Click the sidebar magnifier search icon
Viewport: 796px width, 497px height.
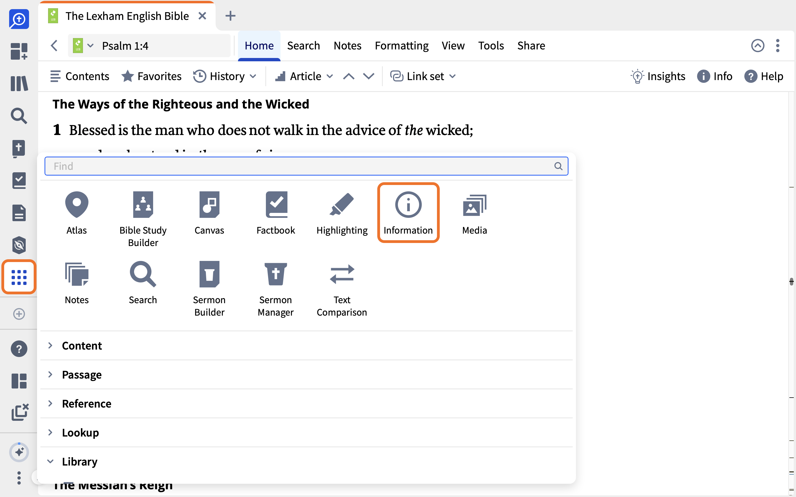pos(19,116)
